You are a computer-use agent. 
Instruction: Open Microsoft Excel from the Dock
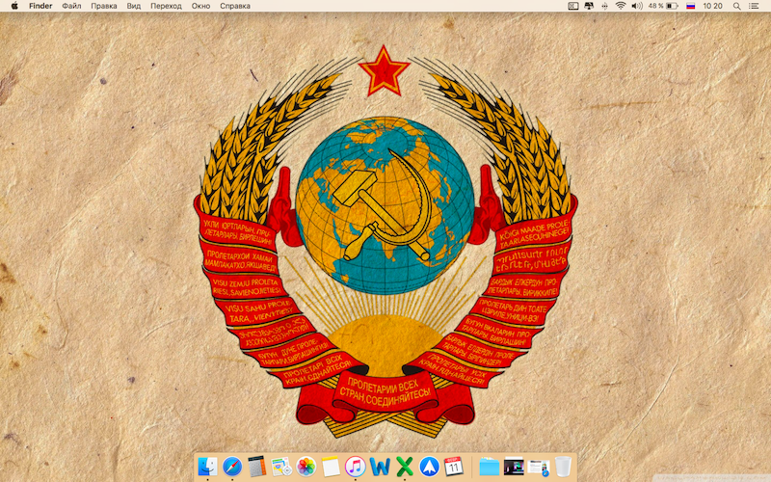(404, 466)
